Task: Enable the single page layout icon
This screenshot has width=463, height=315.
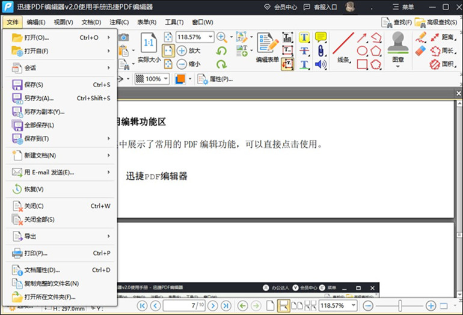Action: pos(270,305)
